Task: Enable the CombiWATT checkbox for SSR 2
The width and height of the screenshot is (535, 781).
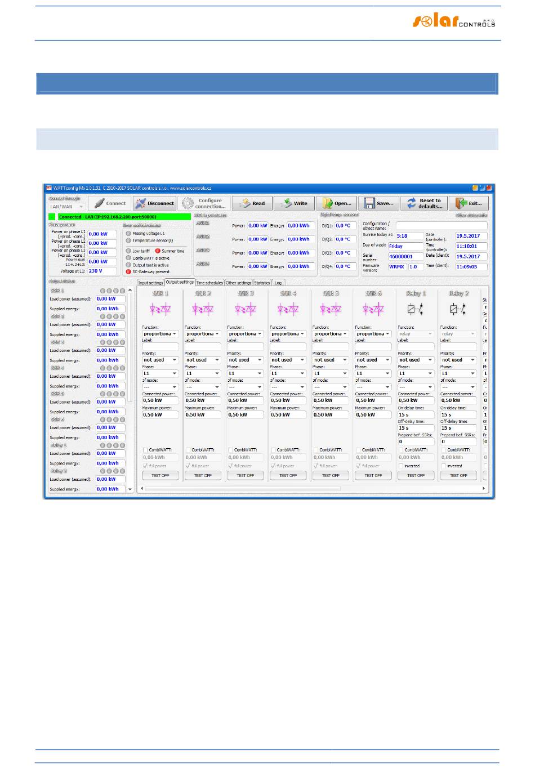Action: pyautogui.click(x=188, y=450)
